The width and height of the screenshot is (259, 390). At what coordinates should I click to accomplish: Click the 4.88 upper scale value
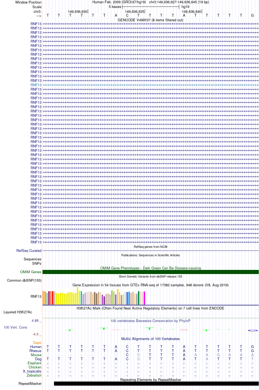(x=35, y=321)
